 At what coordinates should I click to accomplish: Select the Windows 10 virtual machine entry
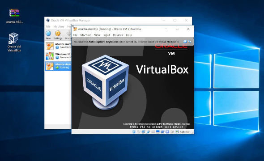click(x=58, y=56)
